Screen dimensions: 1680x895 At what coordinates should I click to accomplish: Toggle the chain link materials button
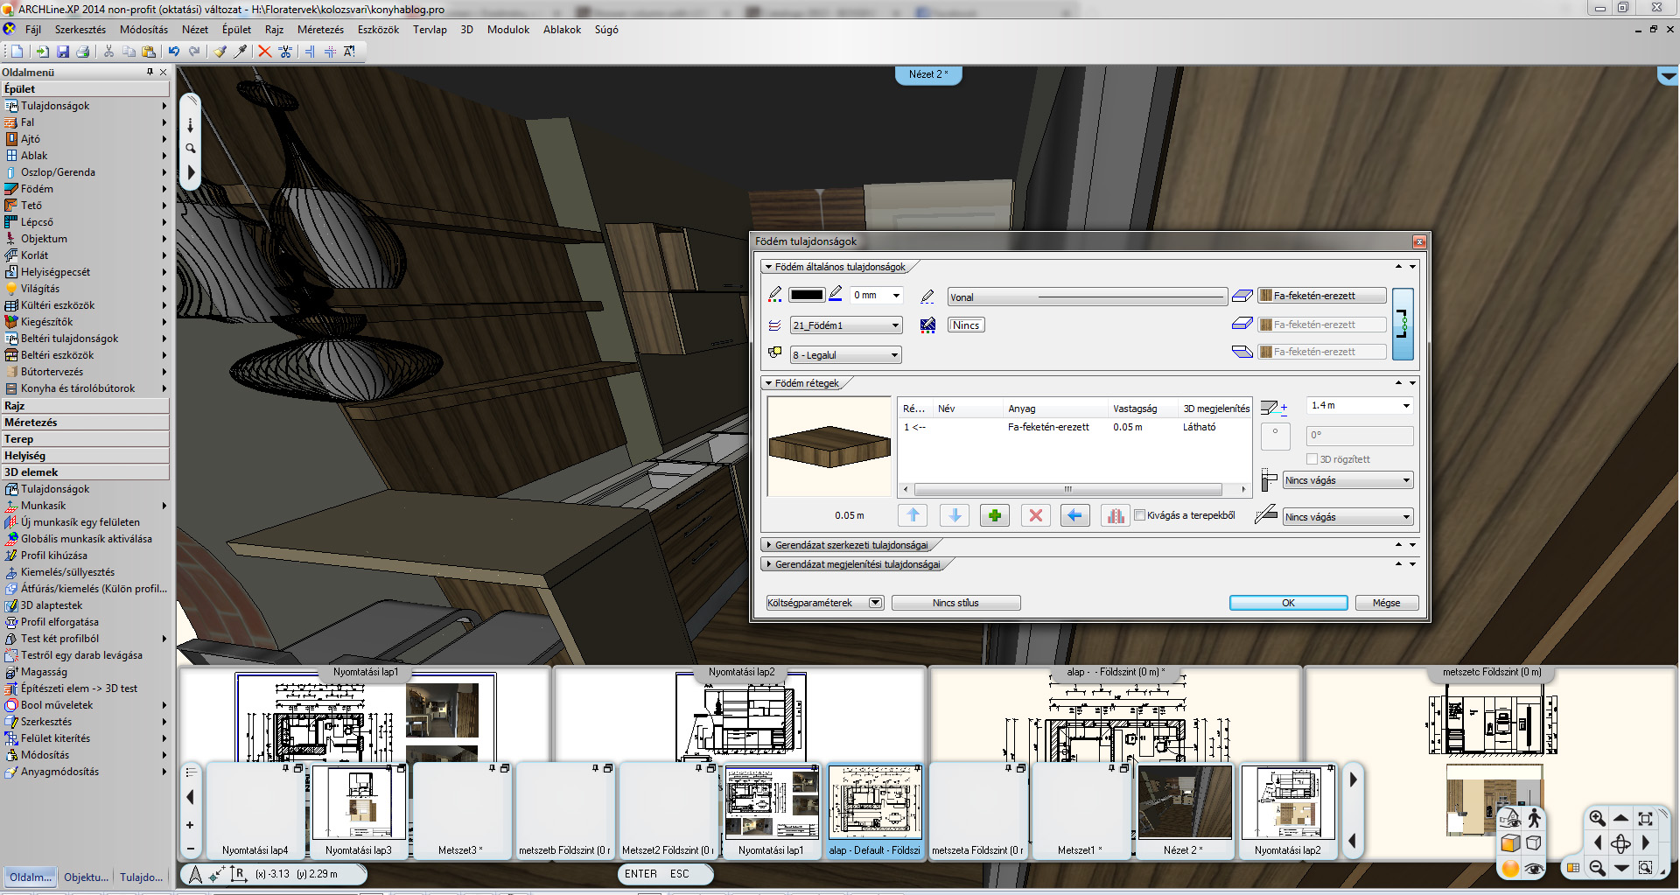tap(1402, 324)
